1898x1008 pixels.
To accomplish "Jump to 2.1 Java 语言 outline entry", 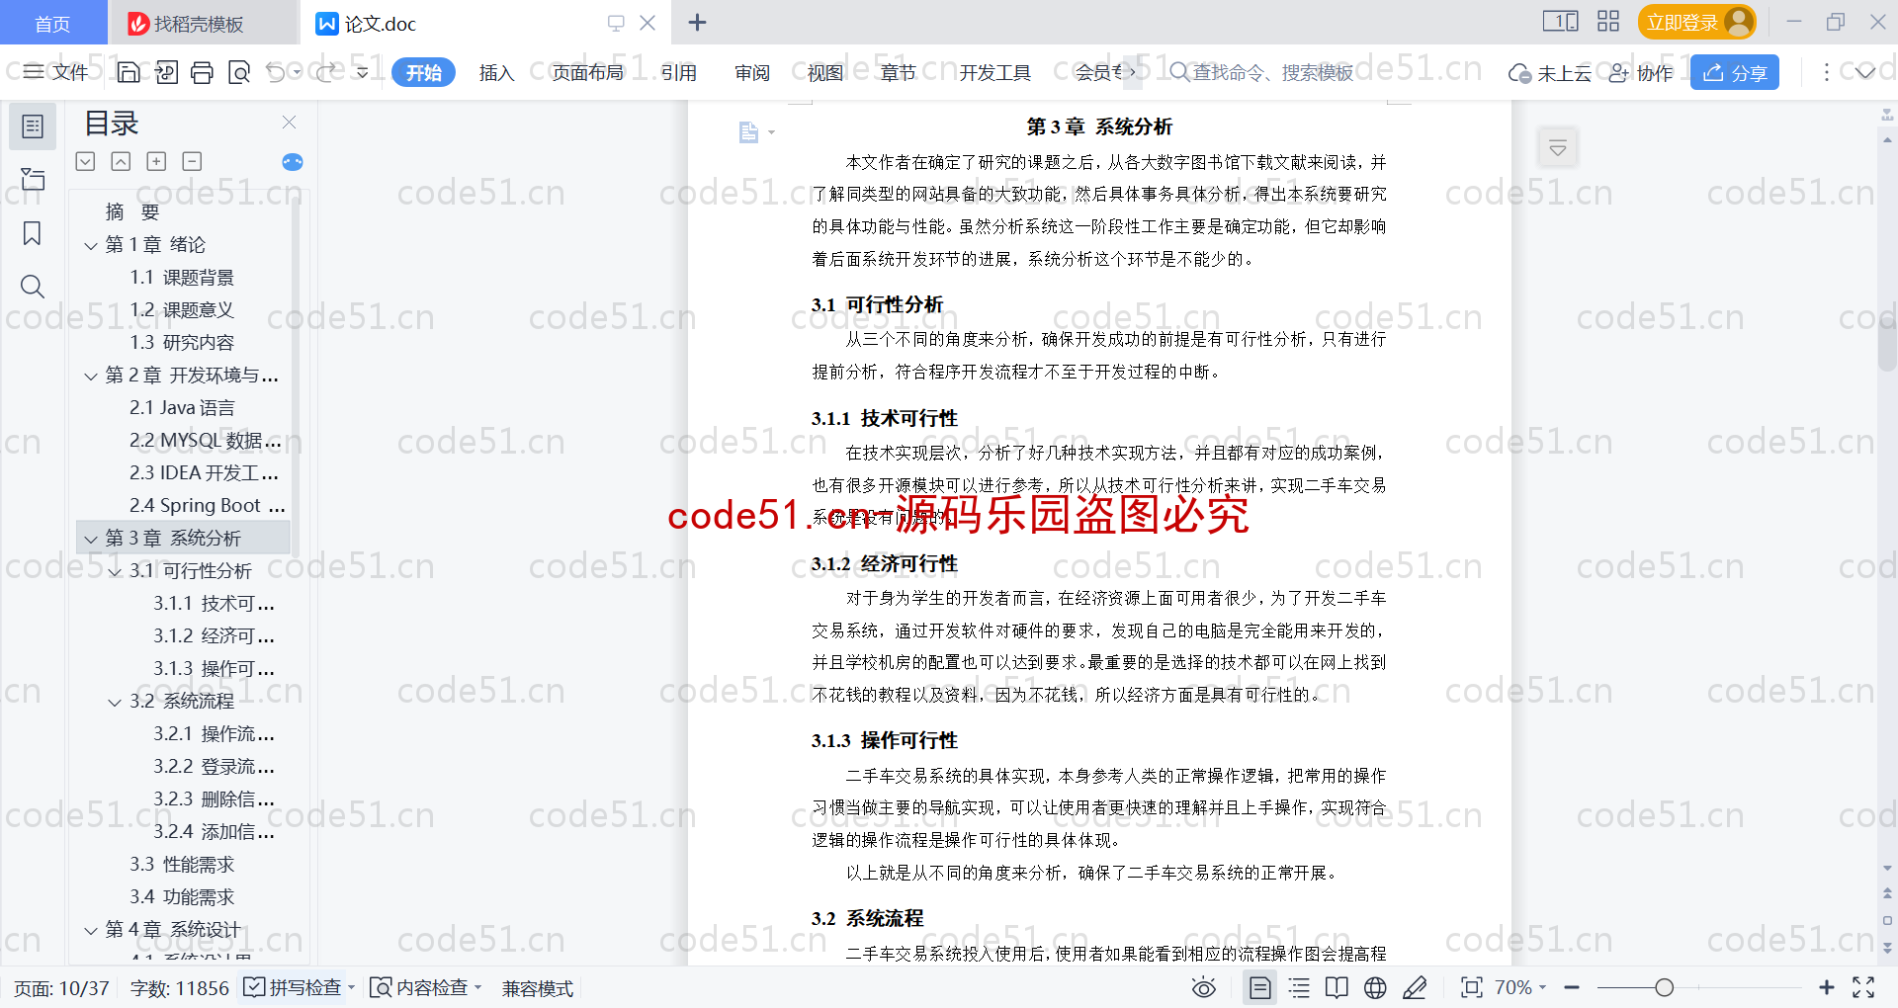I will tap(182, 408).
